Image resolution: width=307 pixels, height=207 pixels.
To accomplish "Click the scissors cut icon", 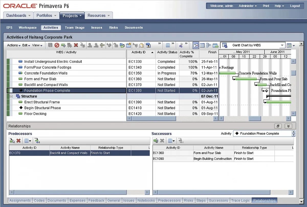I will (181, 45).
